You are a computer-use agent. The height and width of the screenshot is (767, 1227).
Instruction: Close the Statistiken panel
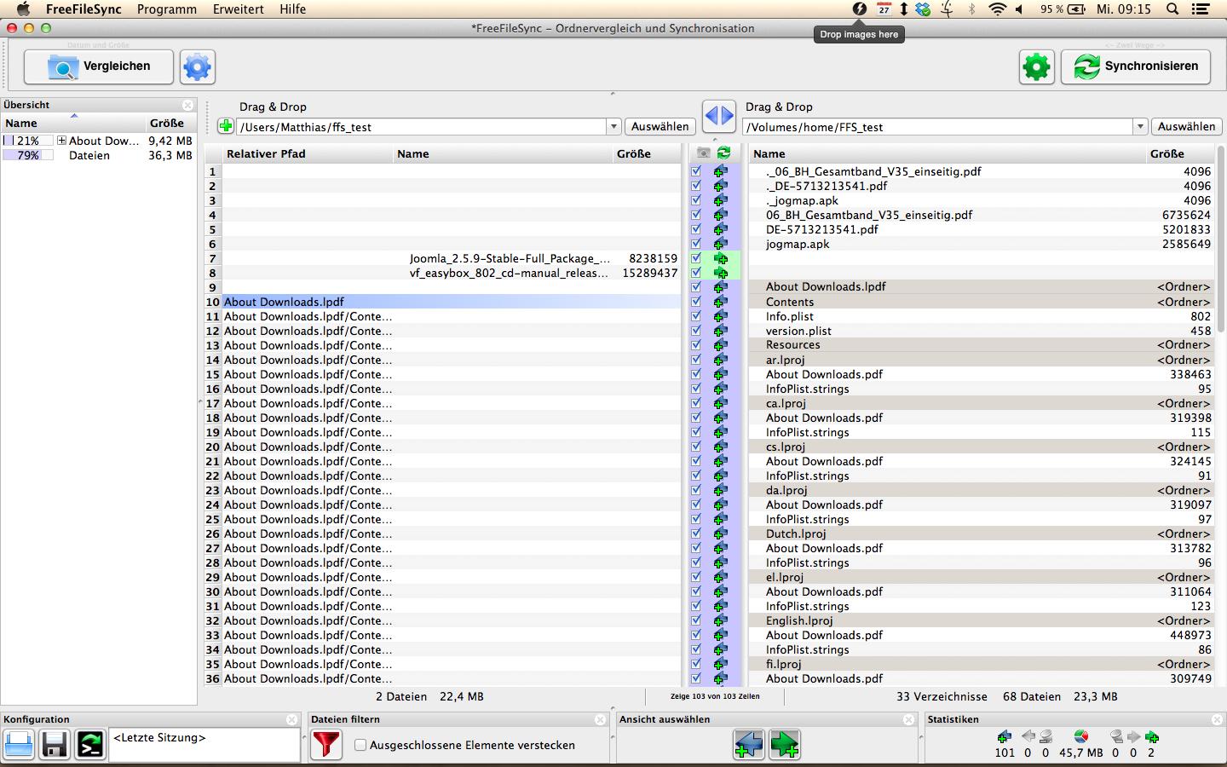(1217, 719)
